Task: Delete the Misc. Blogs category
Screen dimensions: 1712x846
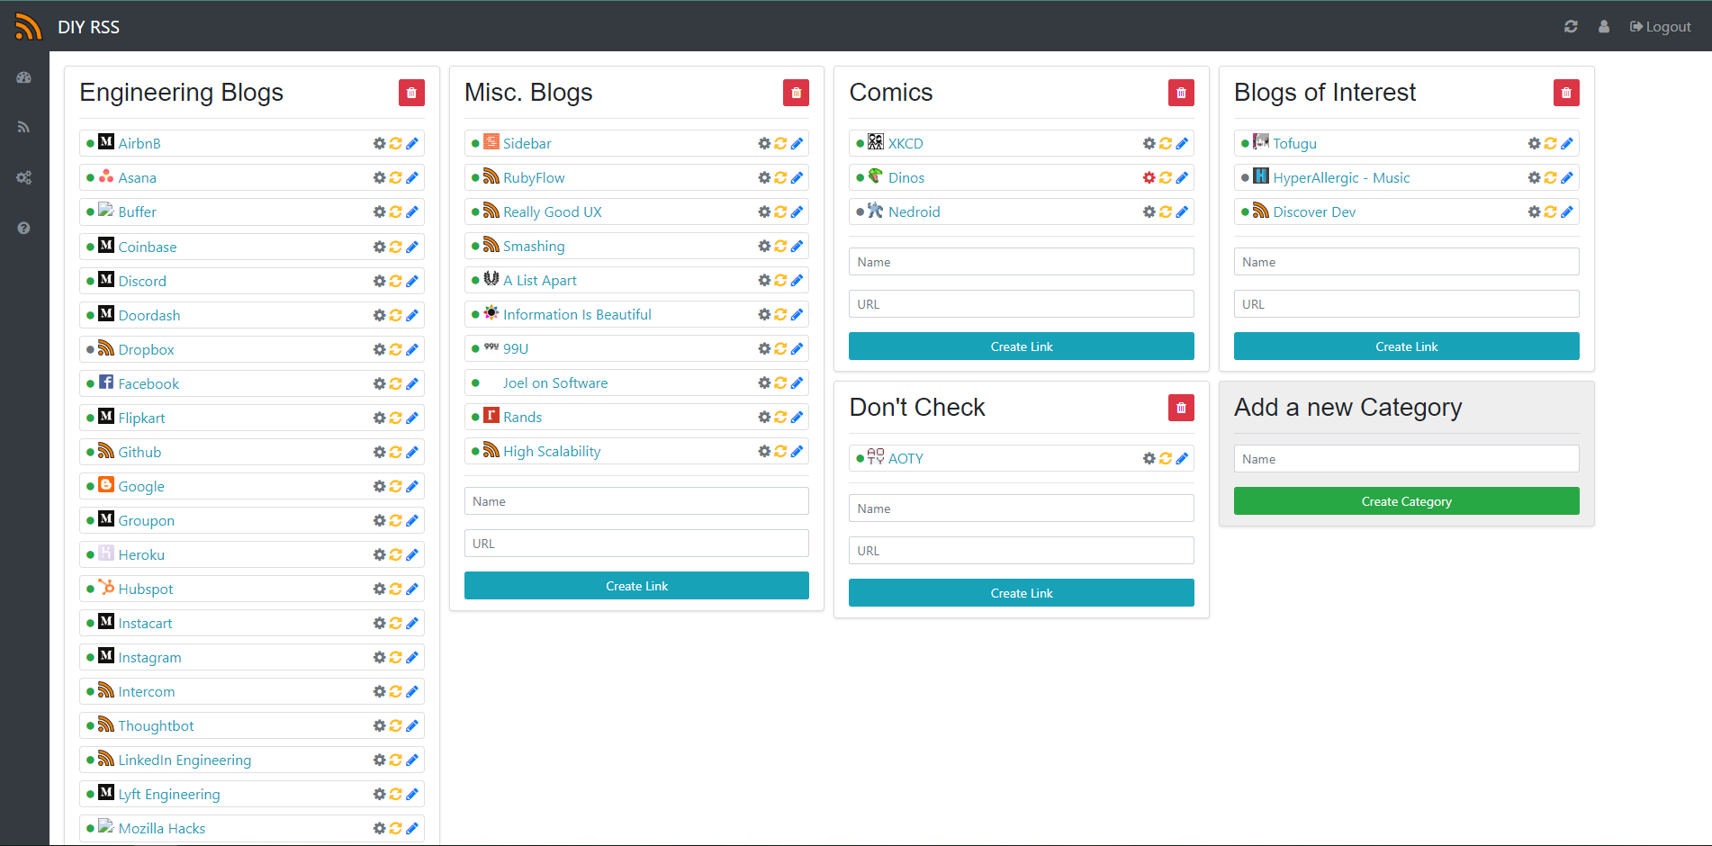Action: [796, 93]
